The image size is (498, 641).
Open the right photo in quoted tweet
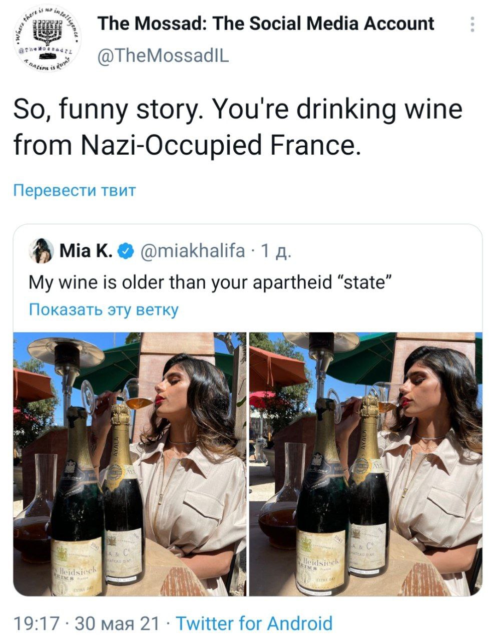[365, 463]
